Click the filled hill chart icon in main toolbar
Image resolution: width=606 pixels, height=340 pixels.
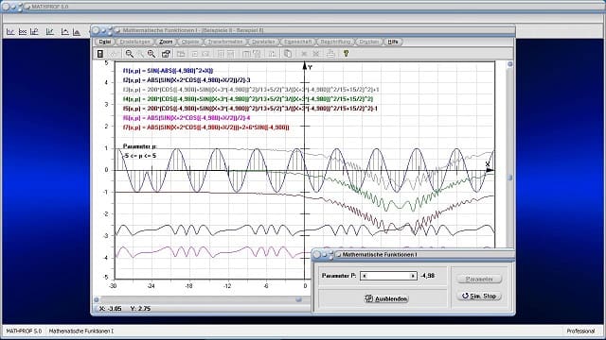tap(77, 31)
